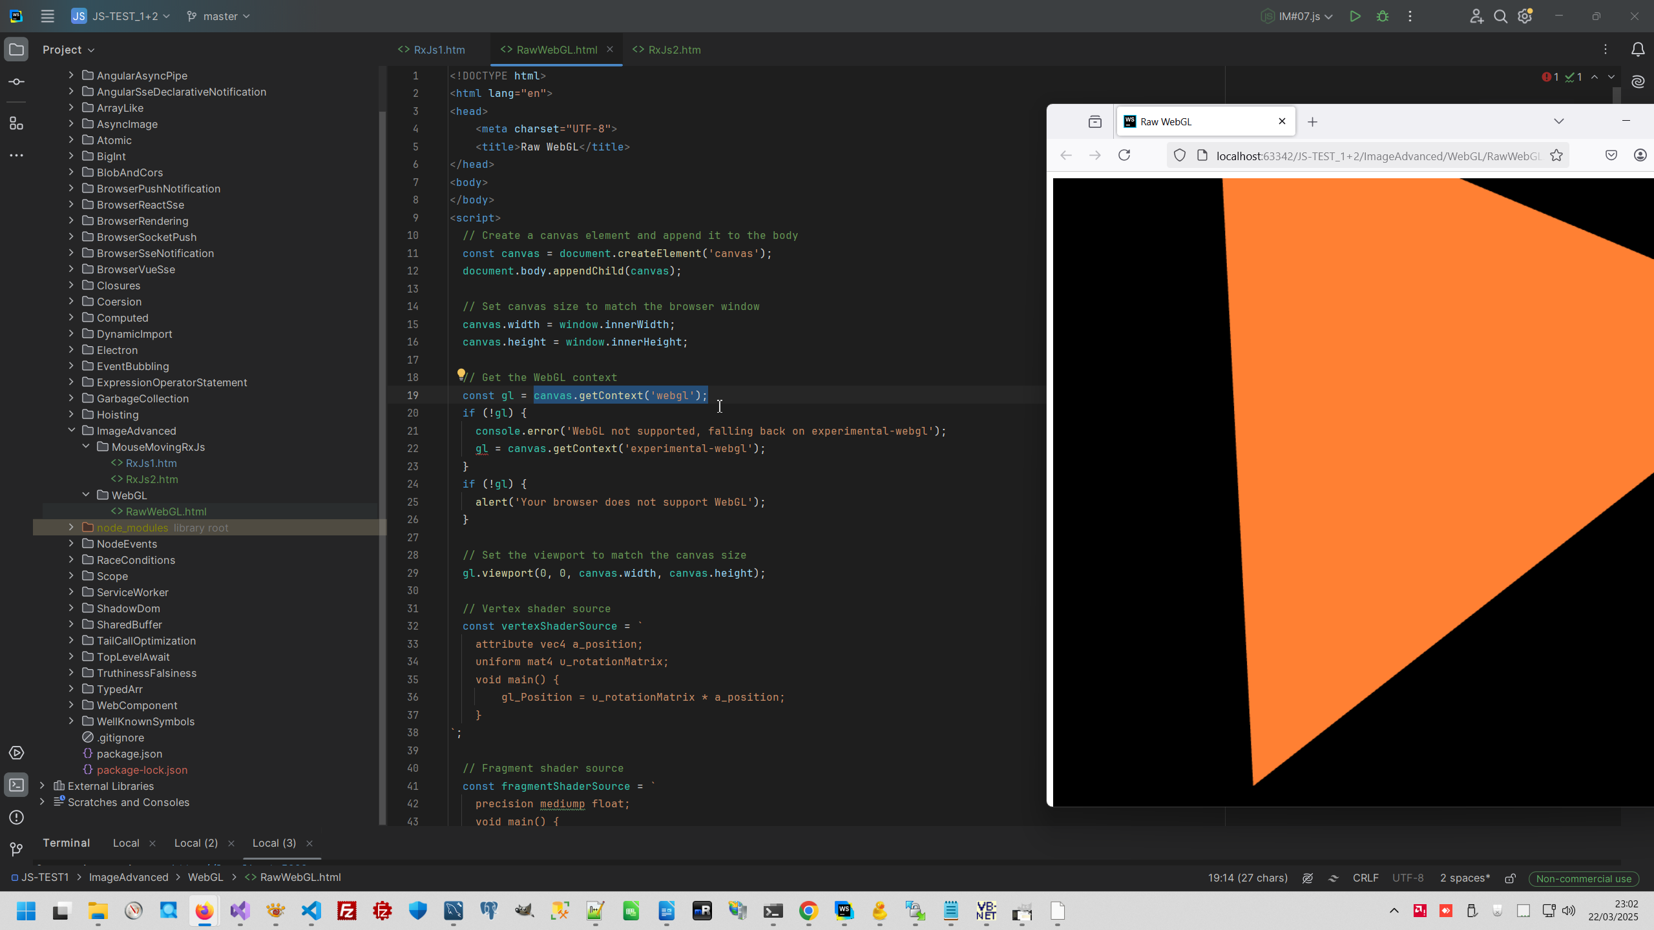Switch to the Local (2) terminal tab

point(196,843)
